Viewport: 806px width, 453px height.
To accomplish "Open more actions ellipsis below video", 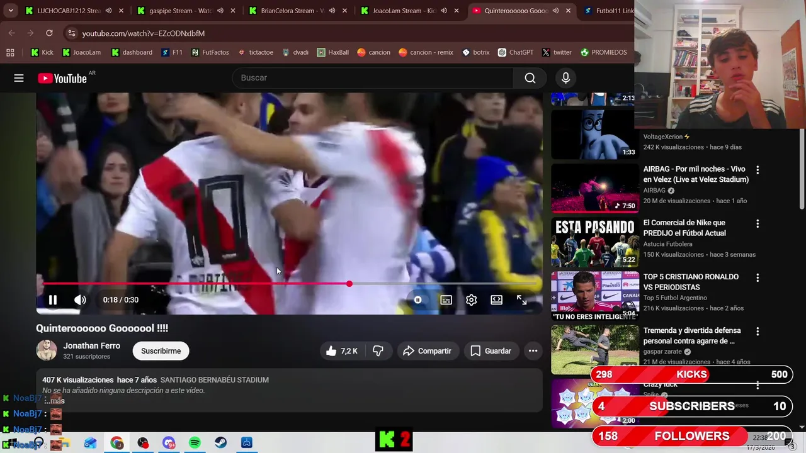I will pos(533,351).
